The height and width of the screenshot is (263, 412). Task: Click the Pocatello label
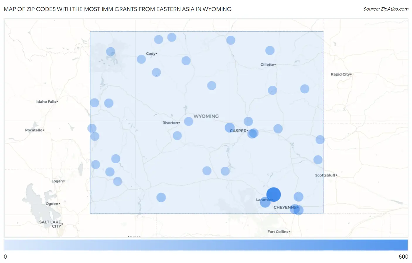[35, 130]
